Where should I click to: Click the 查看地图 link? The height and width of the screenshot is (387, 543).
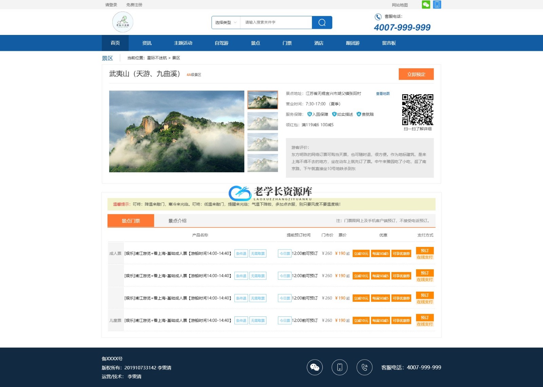tap(383, 94)
